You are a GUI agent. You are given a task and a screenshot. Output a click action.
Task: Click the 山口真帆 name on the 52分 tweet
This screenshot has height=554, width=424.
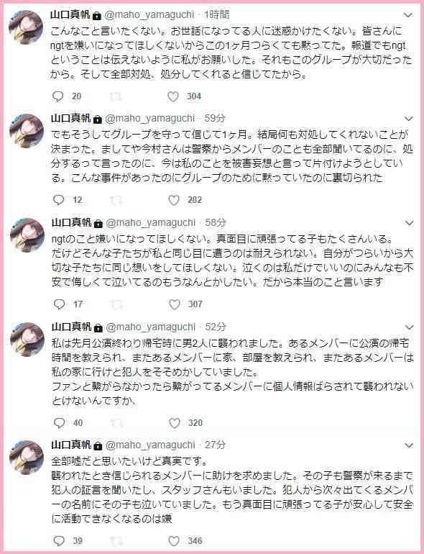tap(71, 327)
